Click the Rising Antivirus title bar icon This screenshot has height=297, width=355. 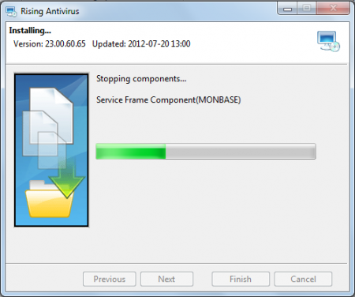[11, 12]
